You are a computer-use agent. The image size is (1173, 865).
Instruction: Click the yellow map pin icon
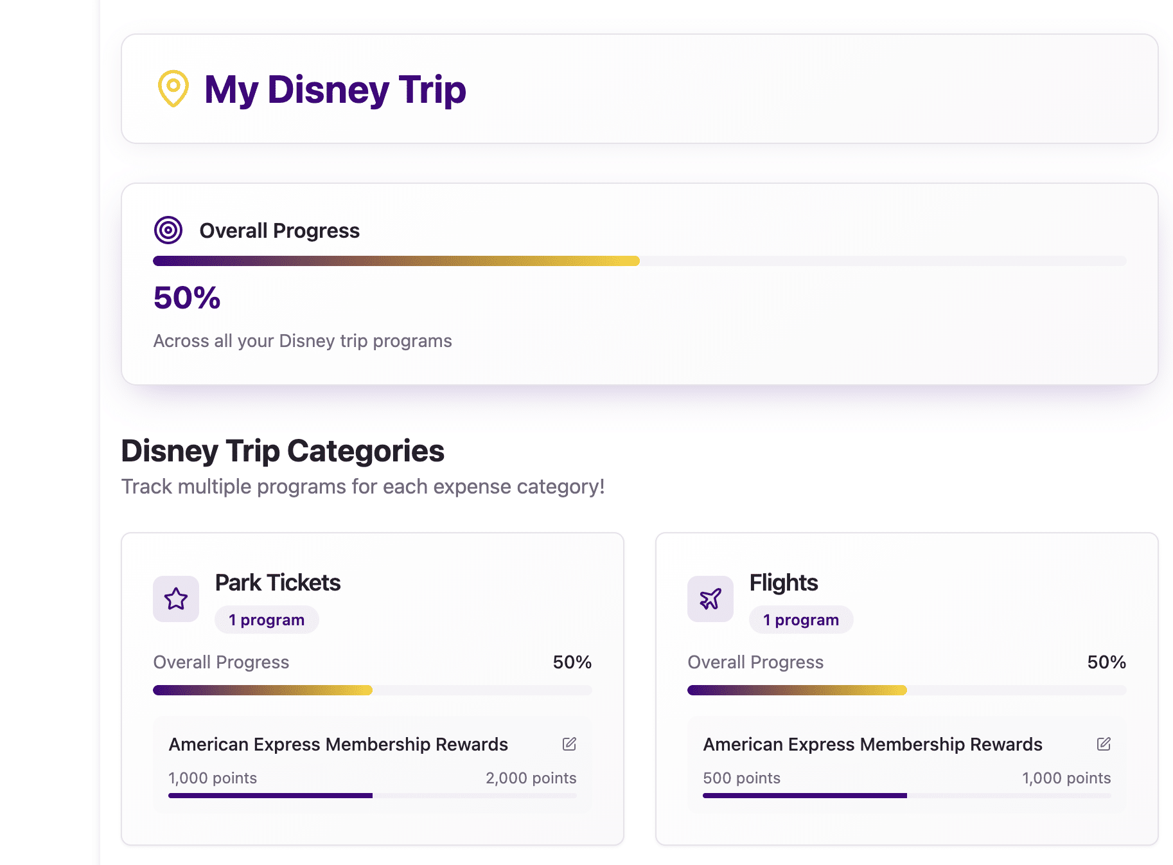[x=173, y=89]
